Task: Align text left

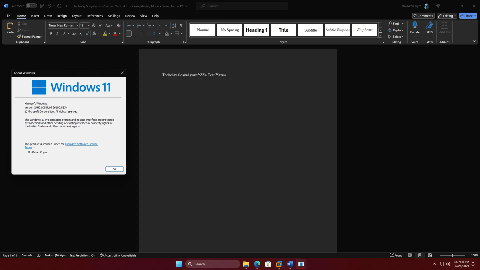Action: pyautogui.click(x=129, y=33)
